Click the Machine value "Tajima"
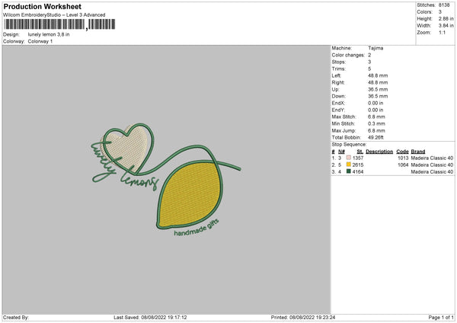This screenshot has width=457, height=323. point(376,48)
